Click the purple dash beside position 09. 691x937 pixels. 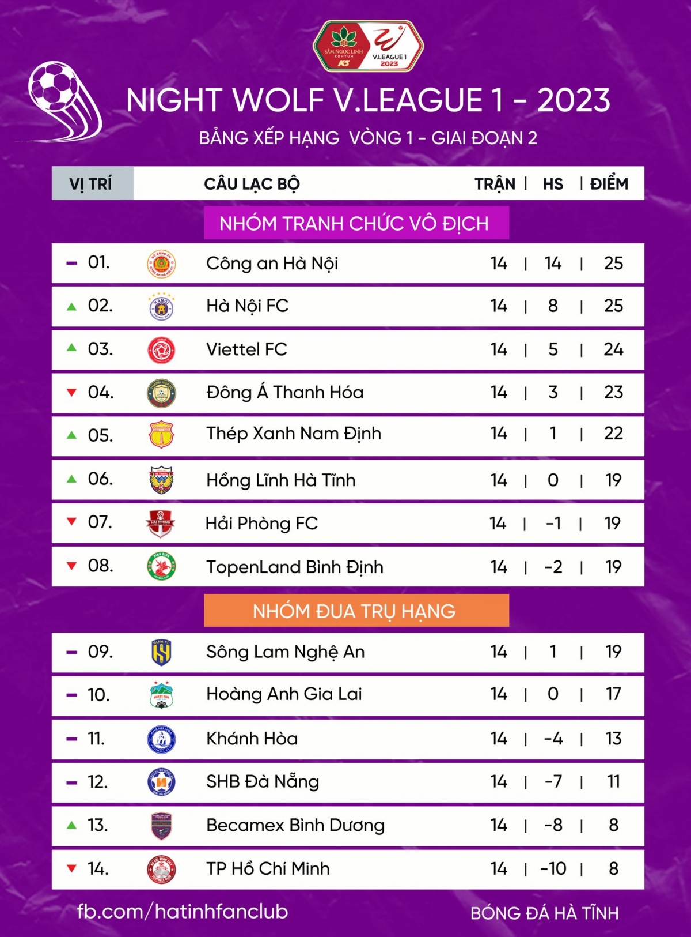coord(71,652)
